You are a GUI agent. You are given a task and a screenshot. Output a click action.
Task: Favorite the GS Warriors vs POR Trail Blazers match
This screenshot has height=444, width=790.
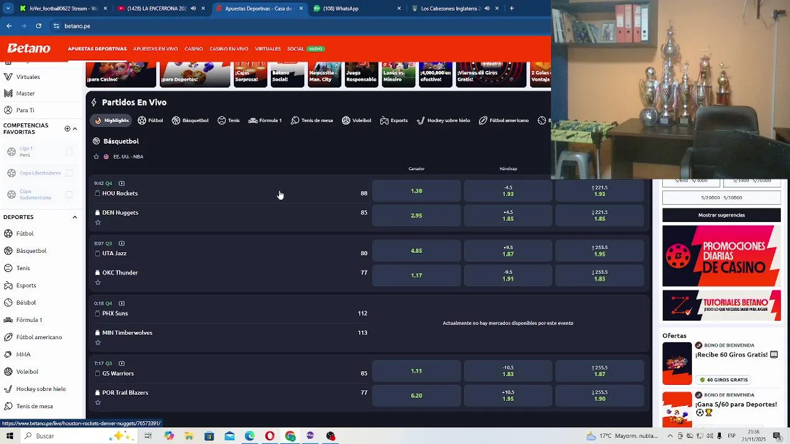point(98,403)
